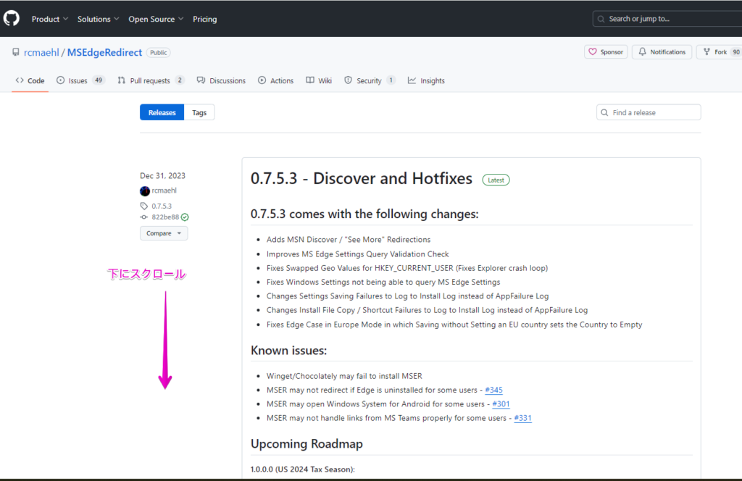742x481 pixels.
Task: Click '0.7.5.3 comes with the following changes:' heading
Action: point(364,214)
